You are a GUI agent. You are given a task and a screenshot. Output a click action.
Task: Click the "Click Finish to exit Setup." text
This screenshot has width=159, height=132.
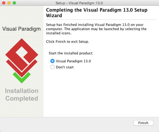(68, 41)
